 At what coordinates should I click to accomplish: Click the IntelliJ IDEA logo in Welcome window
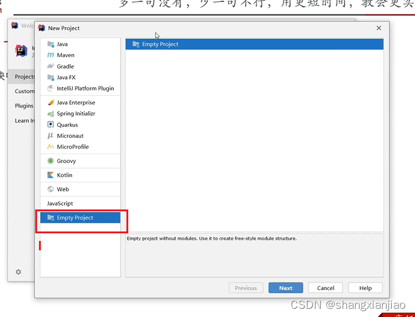tap(21, 50)
